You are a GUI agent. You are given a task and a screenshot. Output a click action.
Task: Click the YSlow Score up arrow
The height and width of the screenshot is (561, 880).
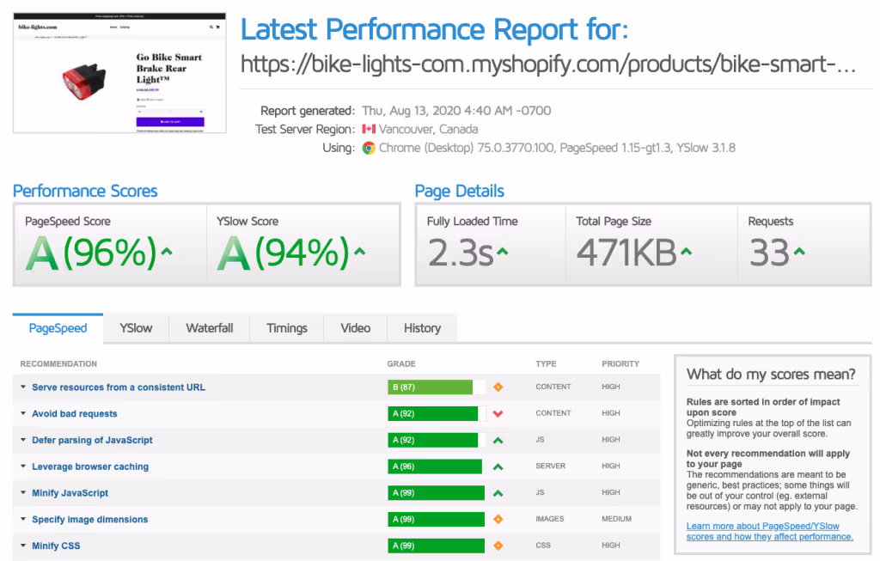pyautogui.click(x=360, y=252)
